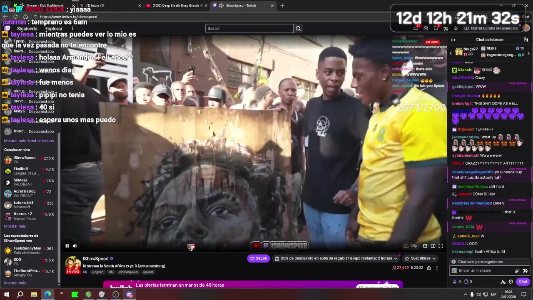Open Necros +2 Marvel Rivals channel
533x300 pixels.
pos(30,216)
